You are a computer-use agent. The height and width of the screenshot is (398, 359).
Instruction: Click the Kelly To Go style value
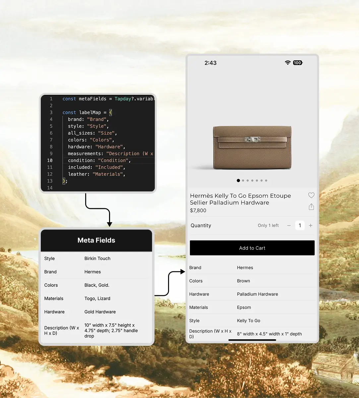point(249,321)
